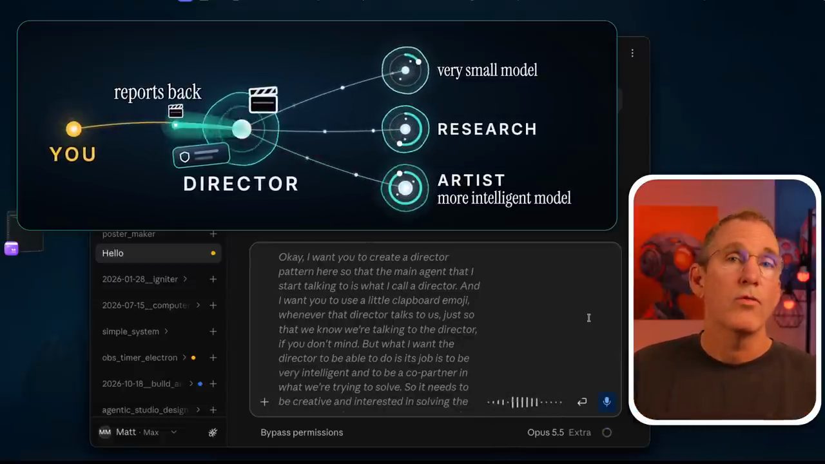Expand the obs_timer_electron chevron
This screenshot has height=464, width=825.
[x=184, y=358]
